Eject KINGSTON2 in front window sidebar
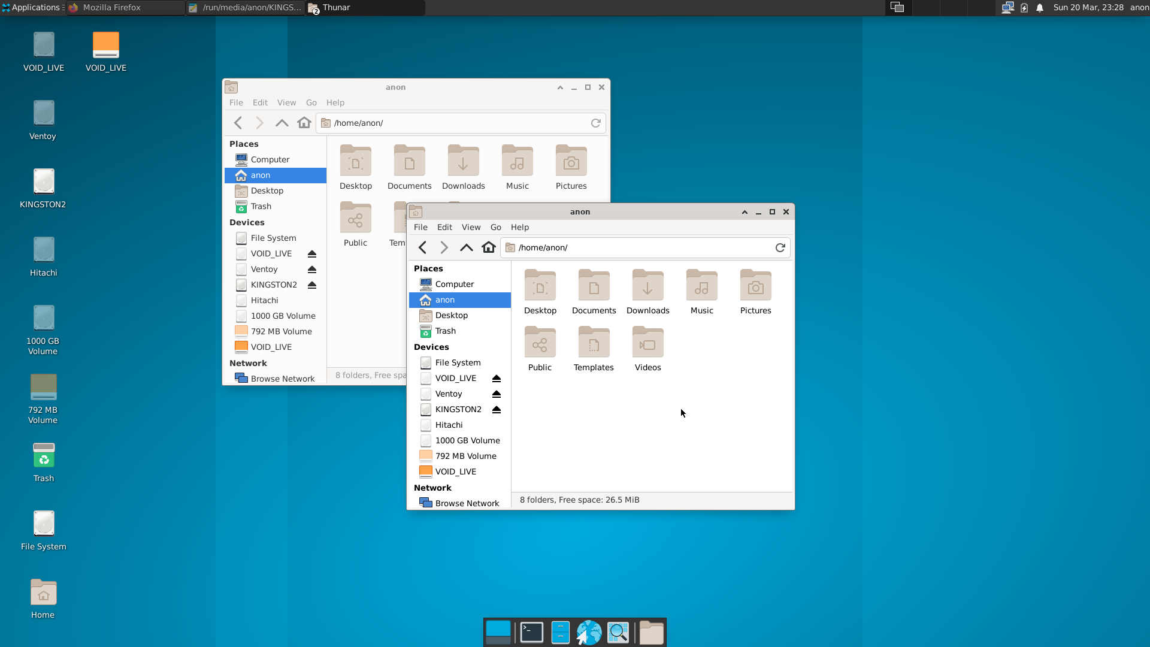 [x=497, y=409]
